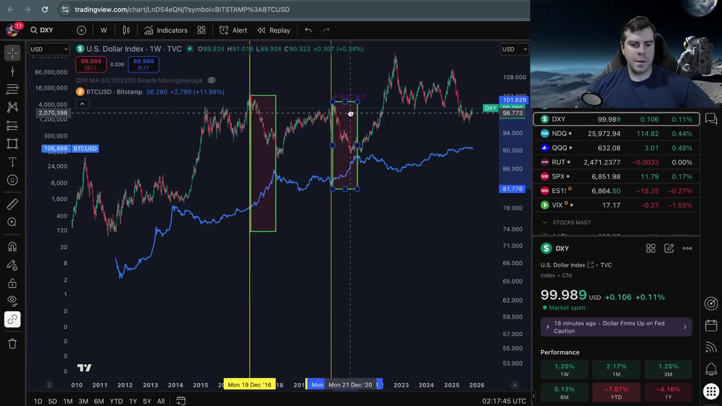Open the DXY details more options menu
Image resolution: width=722 pixels, height=406 pixels.
click(x=687, y=248)
